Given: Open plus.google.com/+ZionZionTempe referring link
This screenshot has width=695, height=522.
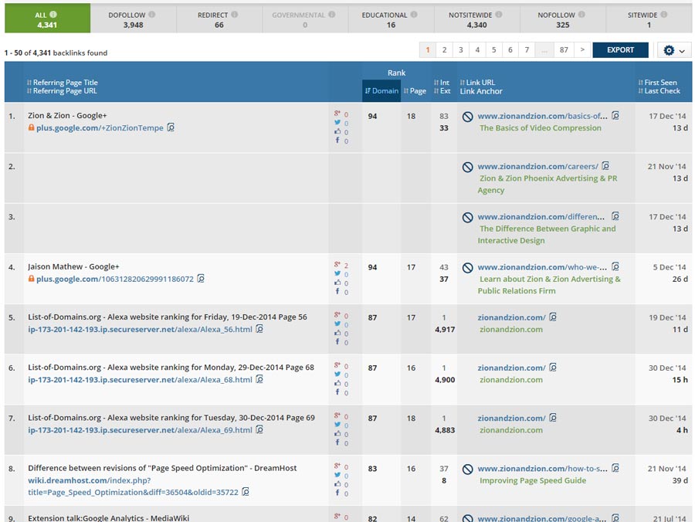Looking at the screenshot, I should coord(100,127).
